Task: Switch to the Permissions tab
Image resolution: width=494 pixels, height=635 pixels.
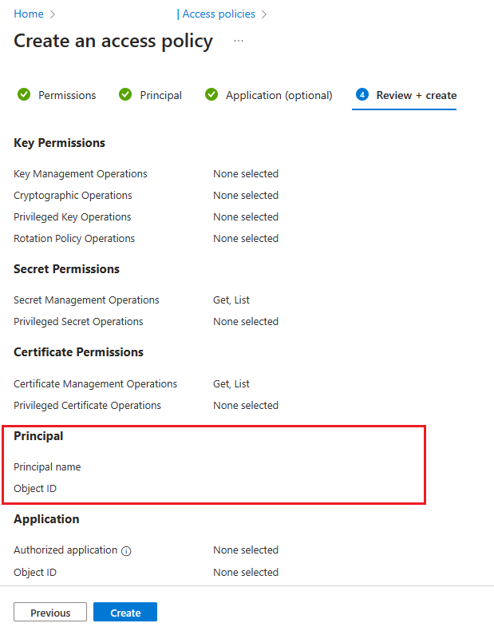Action: click(x=67, y=95)
